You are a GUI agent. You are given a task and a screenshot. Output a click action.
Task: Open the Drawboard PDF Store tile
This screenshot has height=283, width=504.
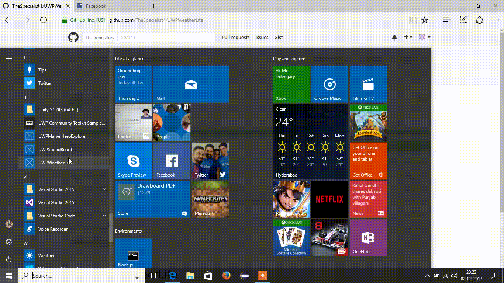[153, 199]
